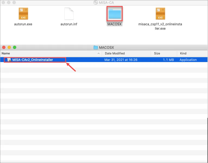Sort files by the Kind column header

(x=183, y=54)
